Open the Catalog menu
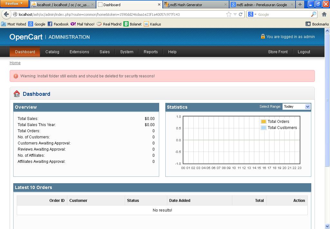The width and height of the screenshot is (330, 229). (x=52, y=52)
